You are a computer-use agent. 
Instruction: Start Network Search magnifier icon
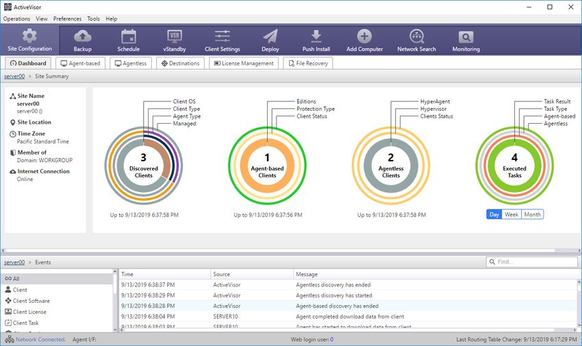[x=416, y=36]
